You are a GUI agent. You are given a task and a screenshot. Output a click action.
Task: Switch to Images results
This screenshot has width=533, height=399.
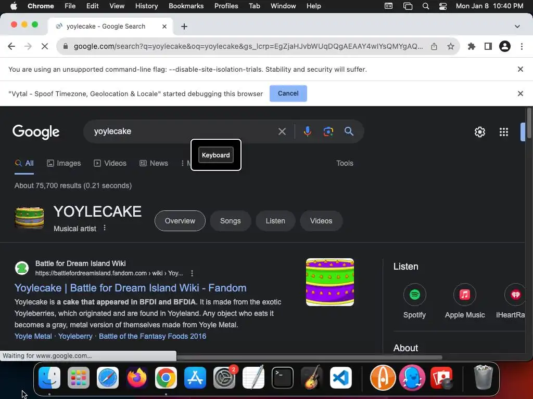(64, 163)
